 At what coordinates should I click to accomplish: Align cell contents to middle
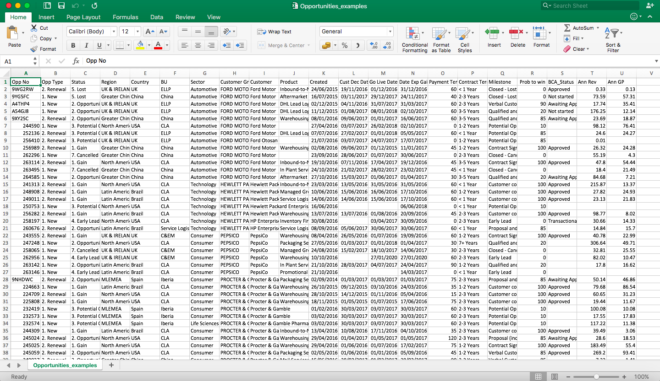(198, 32)
